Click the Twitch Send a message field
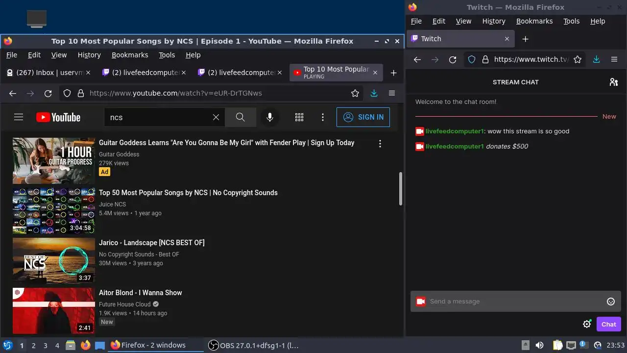 pyautogui.click(x=516, y=302)
